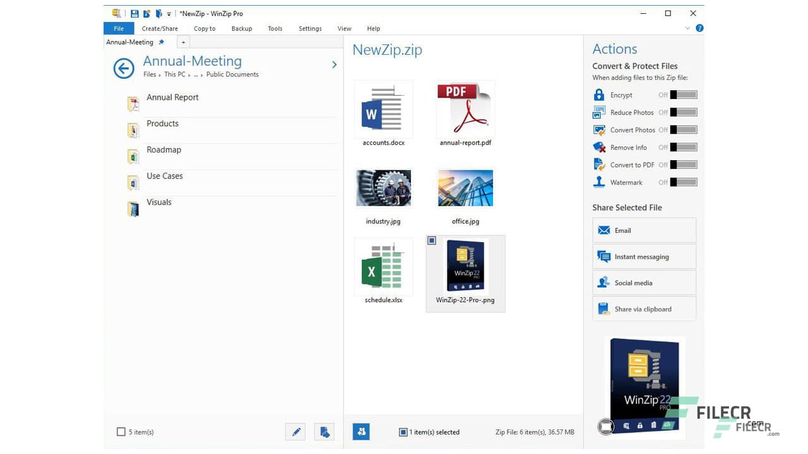The image size is (808, 454).
Task: Select the Convert Photos icon
Action: tap(598, 130)
